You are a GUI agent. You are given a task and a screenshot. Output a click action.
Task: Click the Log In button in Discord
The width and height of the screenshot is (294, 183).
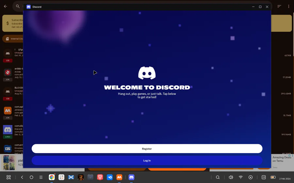tap(147, 161)
